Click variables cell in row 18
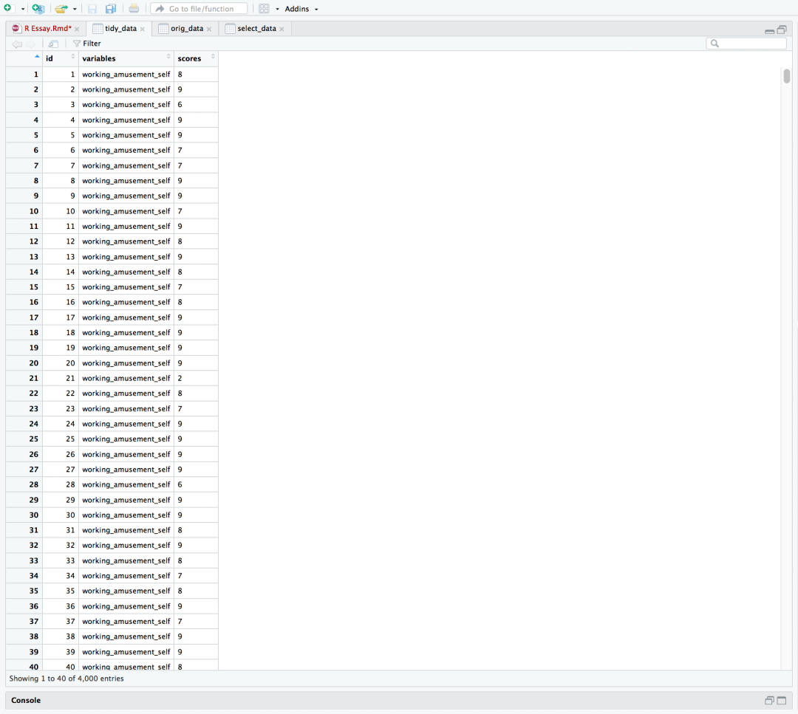Image resolution: width=798 pixels, height=714 pixels. (126, 332)
